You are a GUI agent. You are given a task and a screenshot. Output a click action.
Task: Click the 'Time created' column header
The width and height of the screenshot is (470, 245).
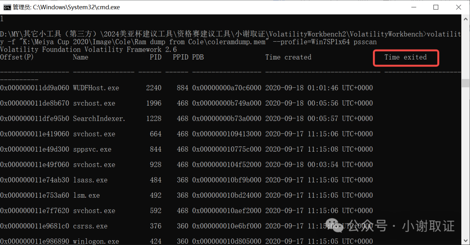click(x=288, y=57)
